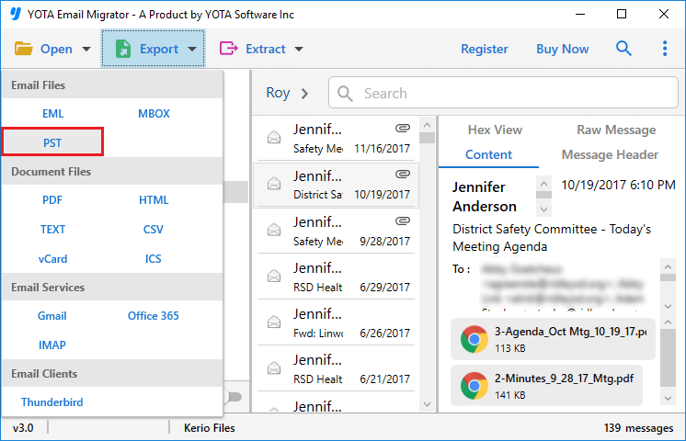Image resolution: width=686 pixels, height=441 pixels.
Task: Choose PDF document export option
Action: [52, 200]
